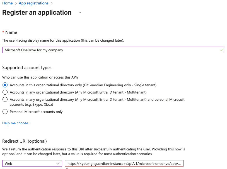Viewport: 227px width, 169px height.
Task: Click the green validation checkmark in Name field
Action: tap(222, 50)
